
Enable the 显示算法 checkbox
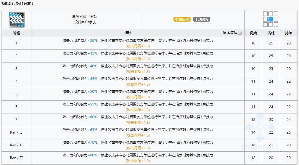pyautogui.click(x=240, y=33)
